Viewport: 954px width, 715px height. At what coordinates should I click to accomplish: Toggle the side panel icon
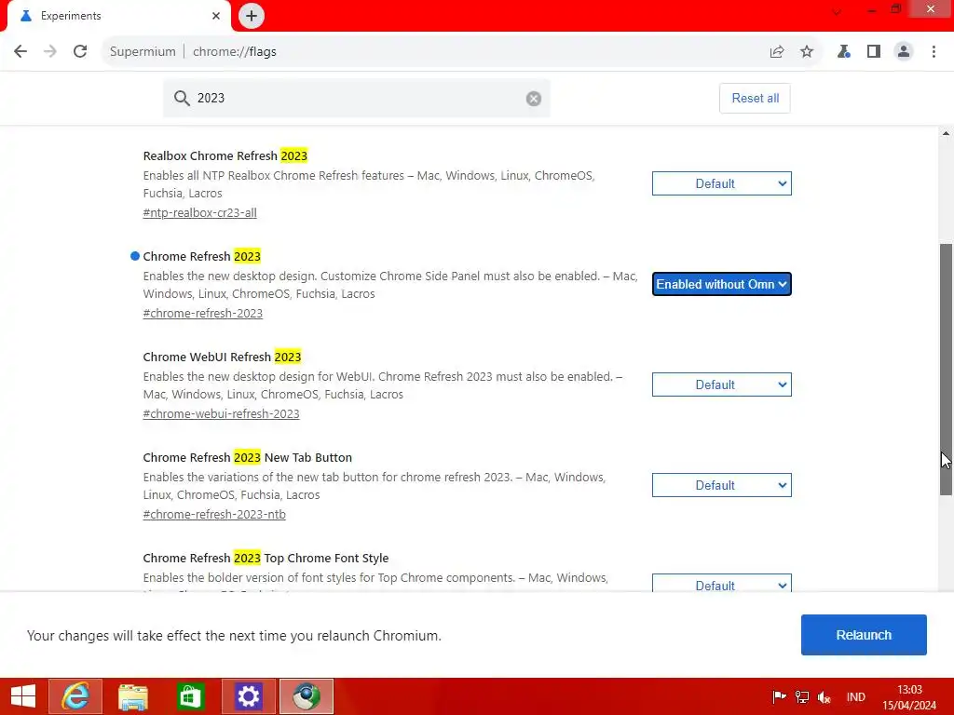pos(874,52)
